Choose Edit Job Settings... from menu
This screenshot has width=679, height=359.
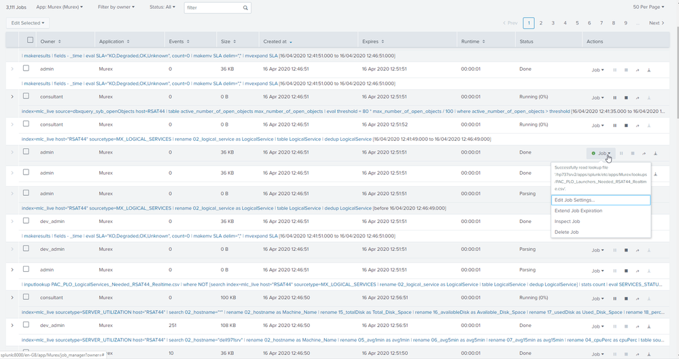tap(601, 200)
